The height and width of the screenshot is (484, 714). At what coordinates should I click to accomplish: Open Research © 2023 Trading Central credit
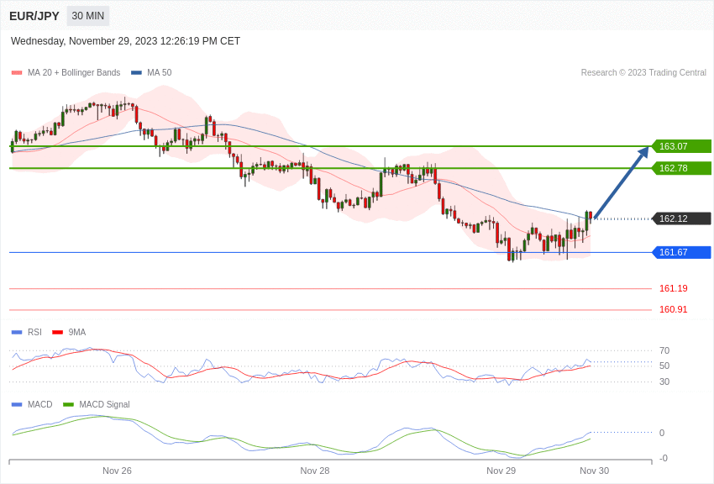643,73
